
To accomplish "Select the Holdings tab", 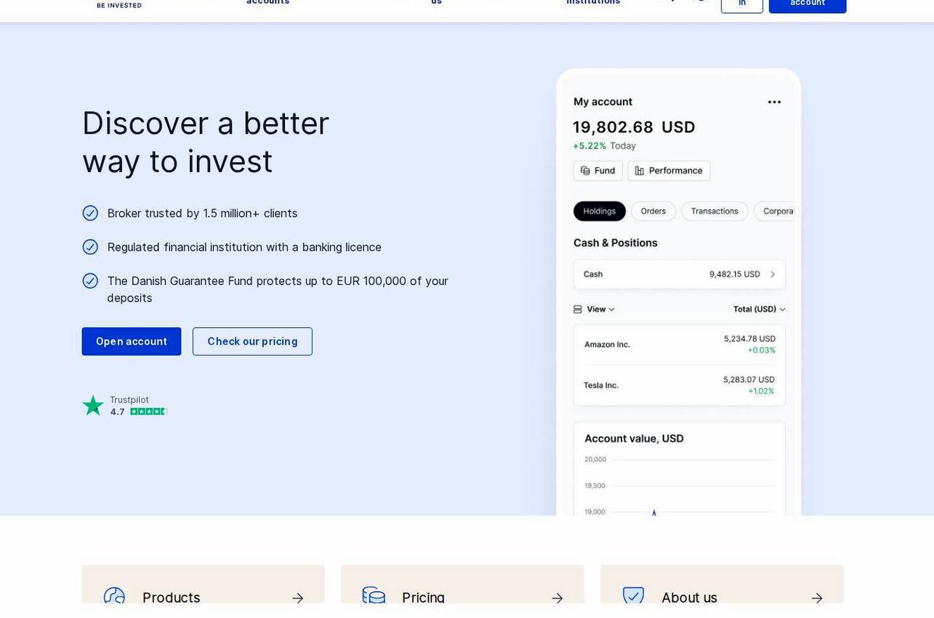I will click(600, 212).
